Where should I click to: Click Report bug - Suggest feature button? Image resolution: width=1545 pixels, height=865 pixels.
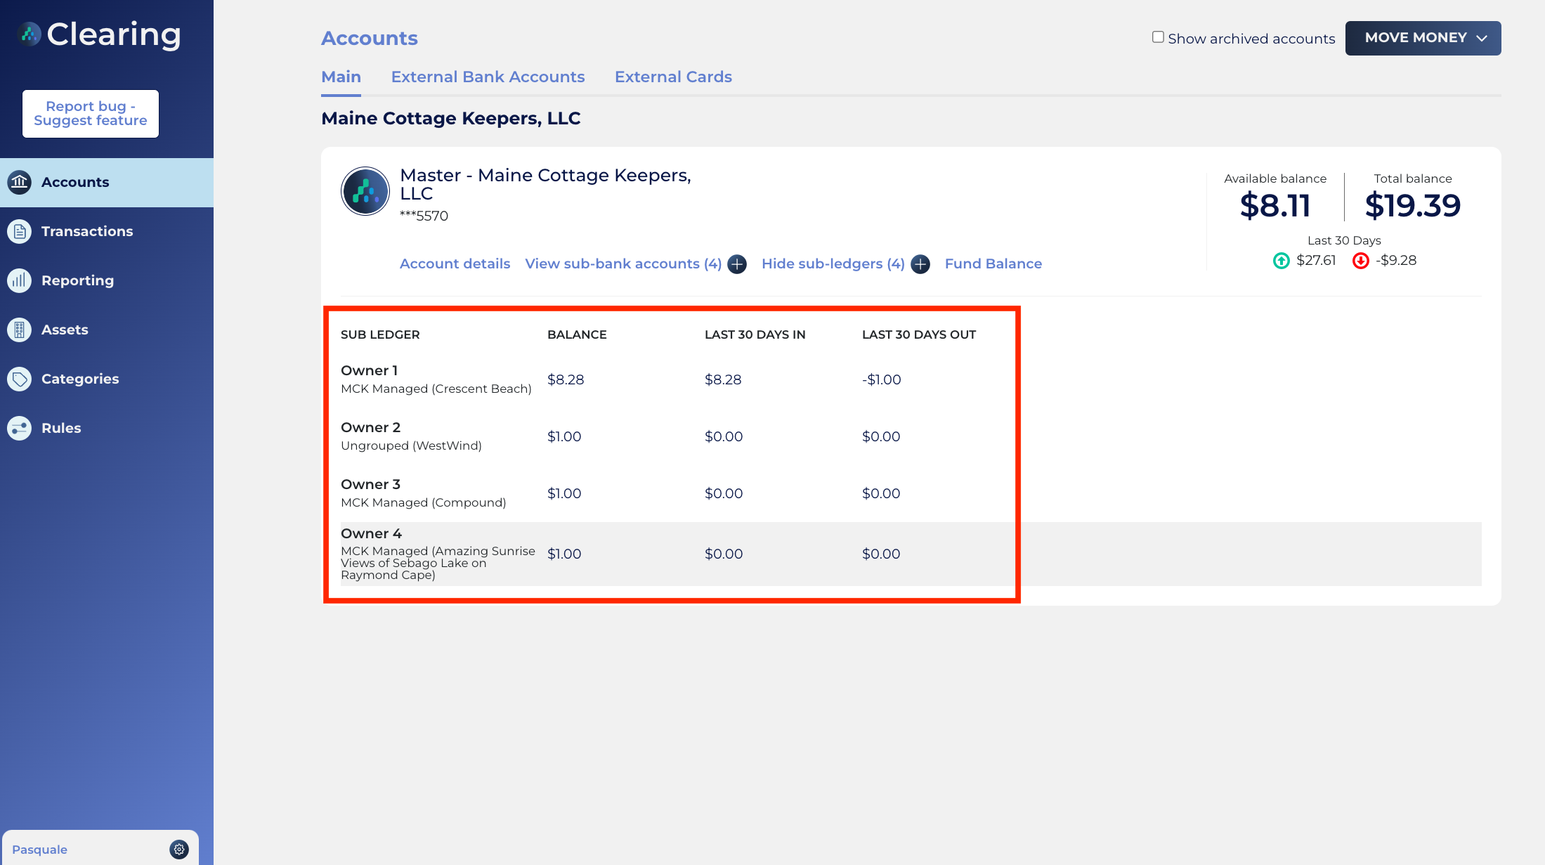click(x=91, y=114)
